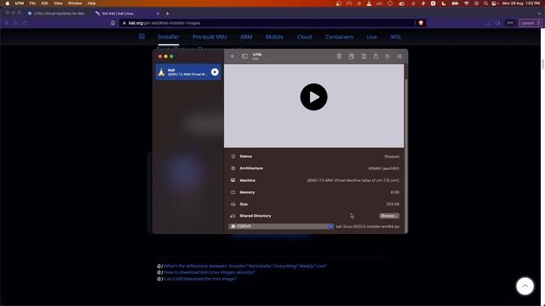The width and height of the screenshot is (545, 306).
Task: Click the browser forward arrow
Action: pos(15,23)
